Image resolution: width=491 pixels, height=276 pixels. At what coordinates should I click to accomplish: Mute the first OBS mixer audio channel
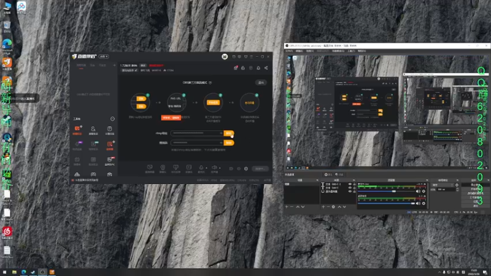pos(418,191)
